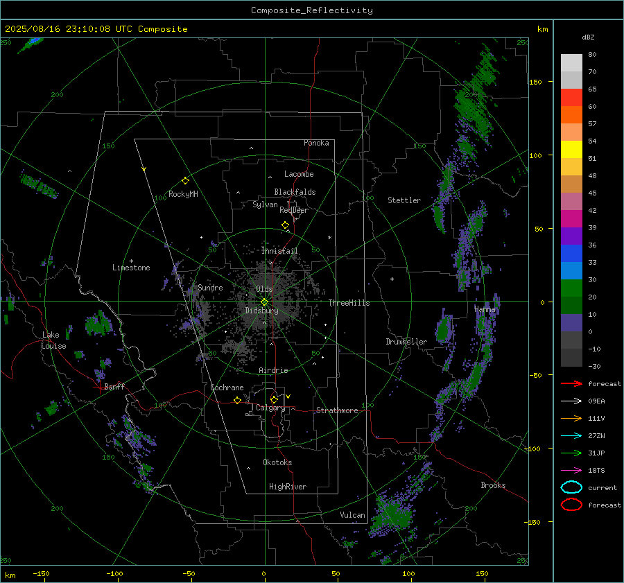This screenshot has height=583, width=624.
Task: Click the yellow radar-center diamond at Olds
Action: point(265,302)
